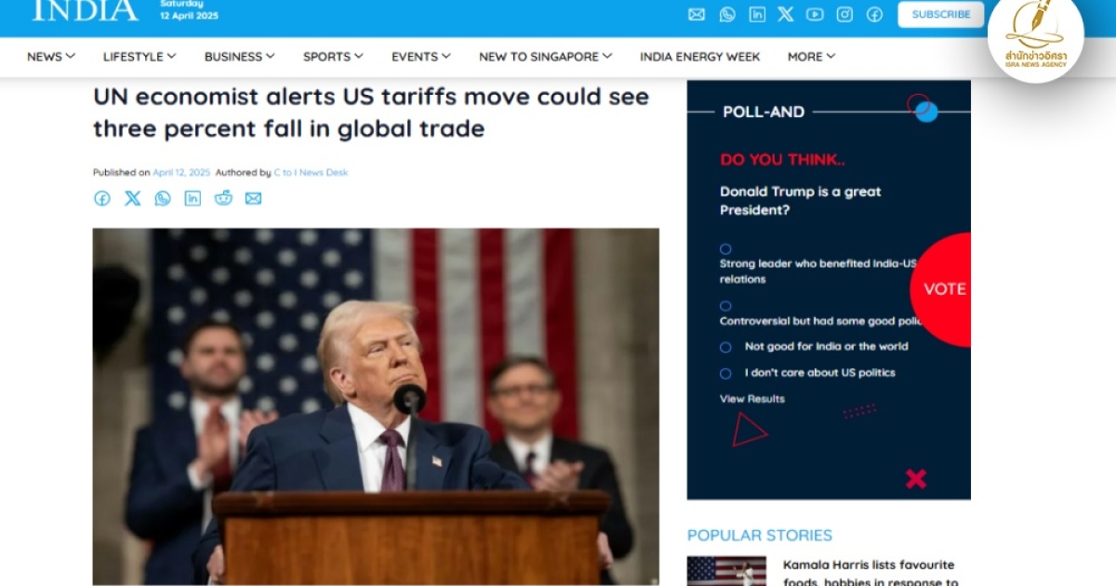Share the article on X below the byline
The width and height of the screenshot is (1116, 586).
[x=133, y=197]
